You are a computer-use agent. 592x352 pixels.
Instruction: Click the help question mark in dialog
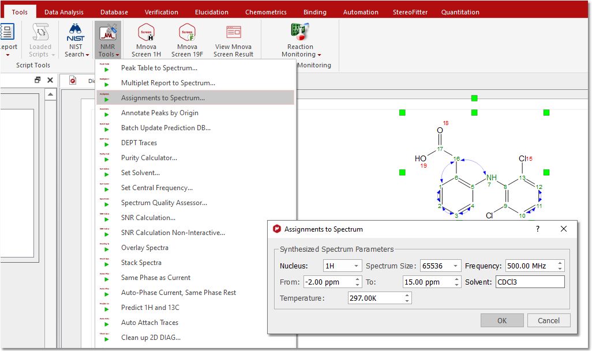pos(538,229)
